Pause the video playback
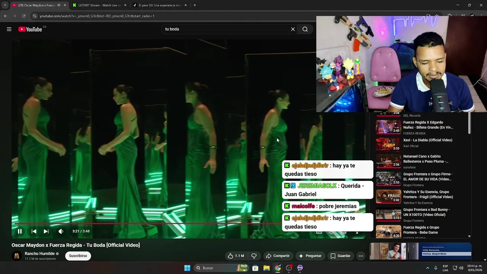The width and height of the screenshot is (487, 274). point(20,231)
